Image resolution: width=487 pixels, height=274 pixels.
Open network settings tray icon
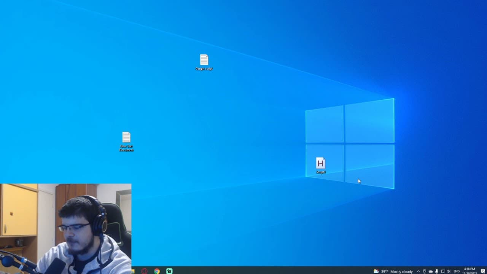[x=443, y=271]
